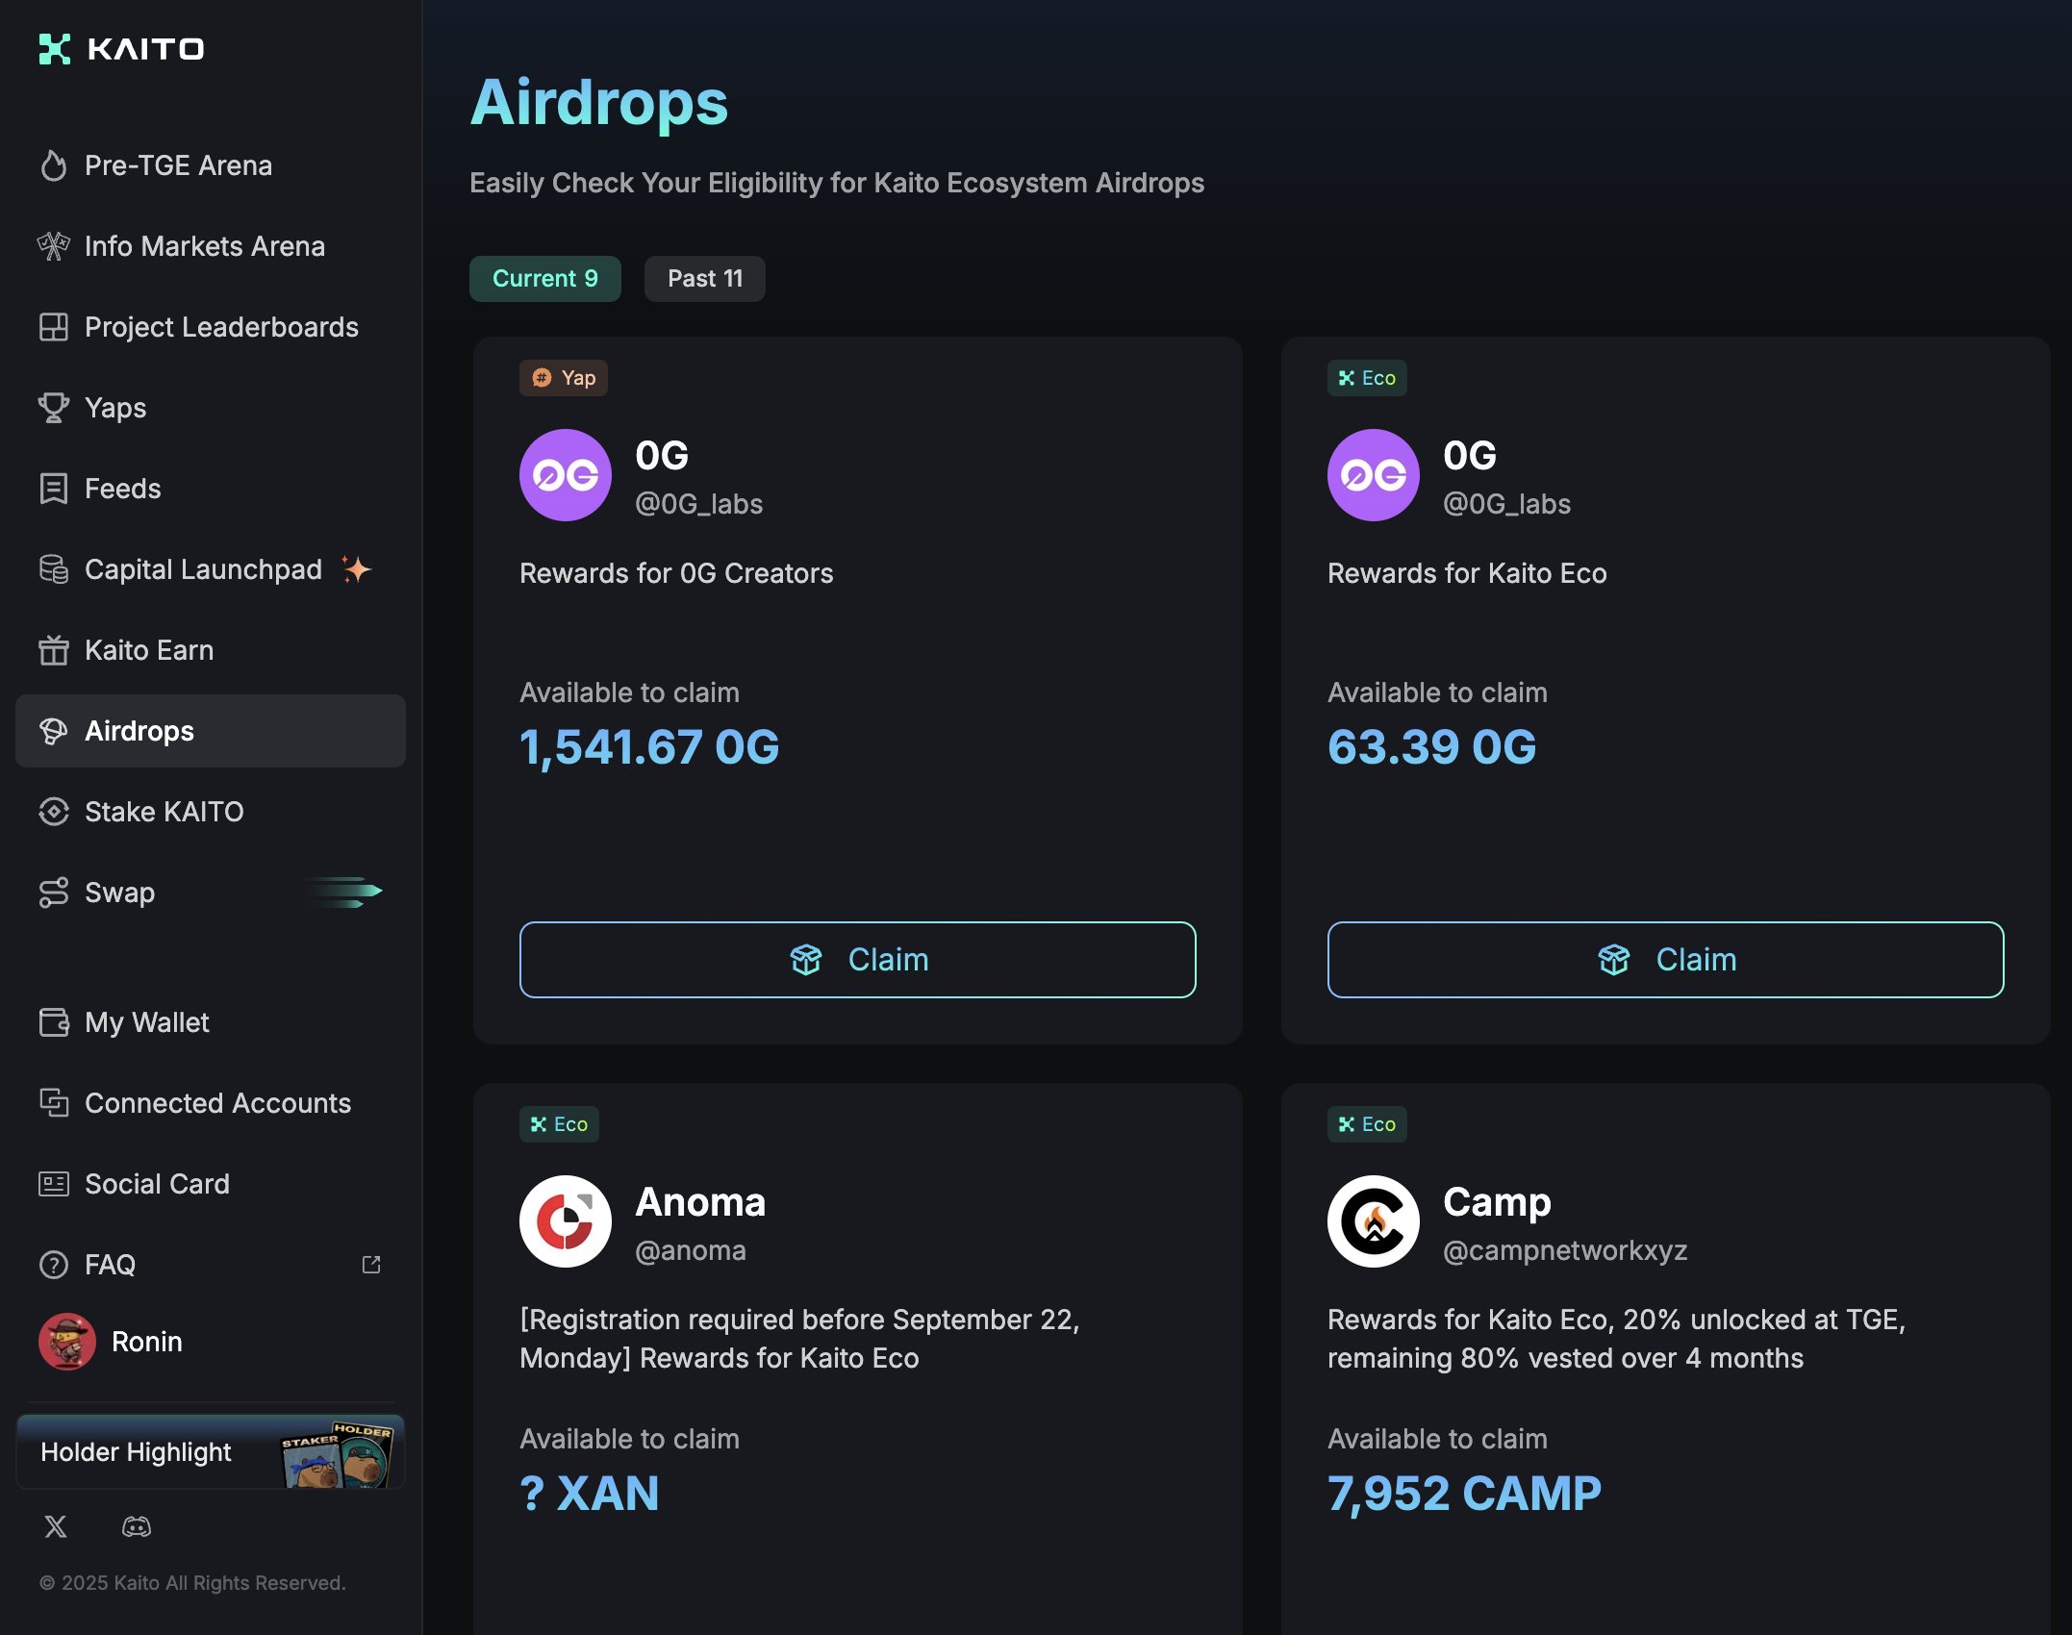Click the Kaito Earn gift icon
This screenshot has width=2072, height=1635.
[x=55, y=650]
